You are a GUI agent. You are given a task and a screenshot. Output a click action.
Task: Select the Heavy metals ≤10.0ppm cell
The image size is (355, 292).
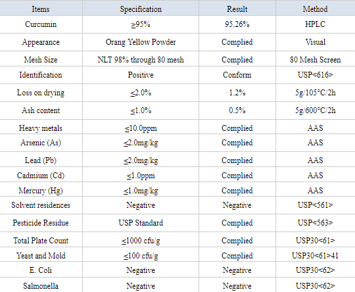tap(141, 128)
